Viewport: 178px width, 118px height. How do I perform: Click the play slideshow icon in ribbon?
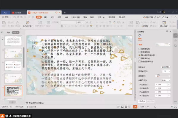[x=28, y=22]
